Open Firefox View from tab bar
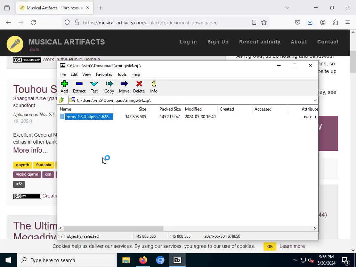 pyautogui.click(x=7, y=8)
